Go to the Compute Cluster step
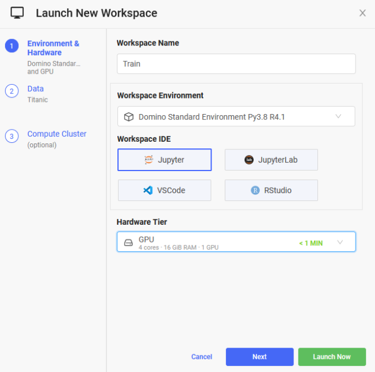Viewport: 375px width, 372px height. tap(56, 134)
